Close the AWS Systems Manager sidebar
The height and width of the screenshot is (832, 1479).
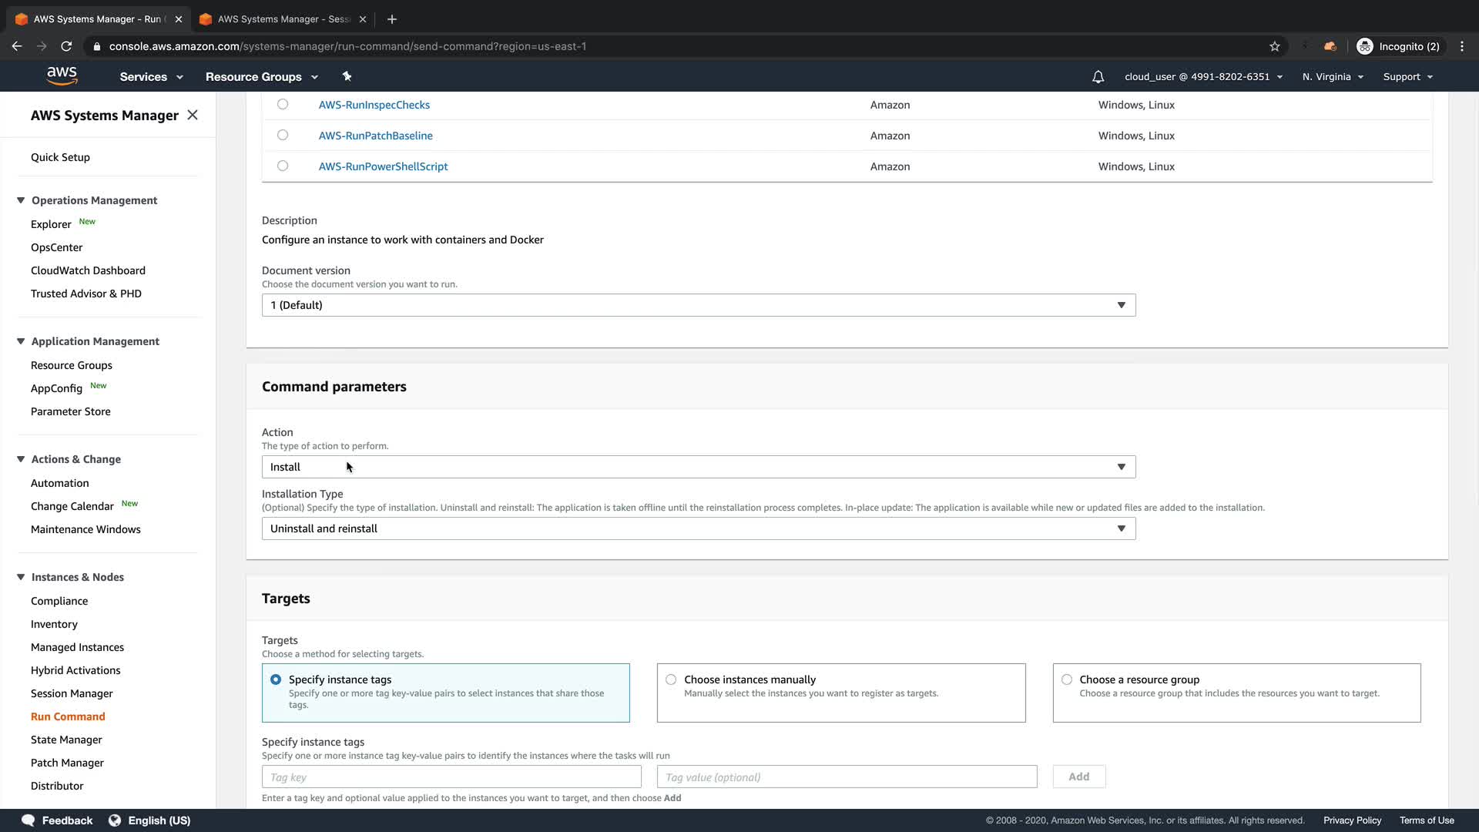coord(193,115)
